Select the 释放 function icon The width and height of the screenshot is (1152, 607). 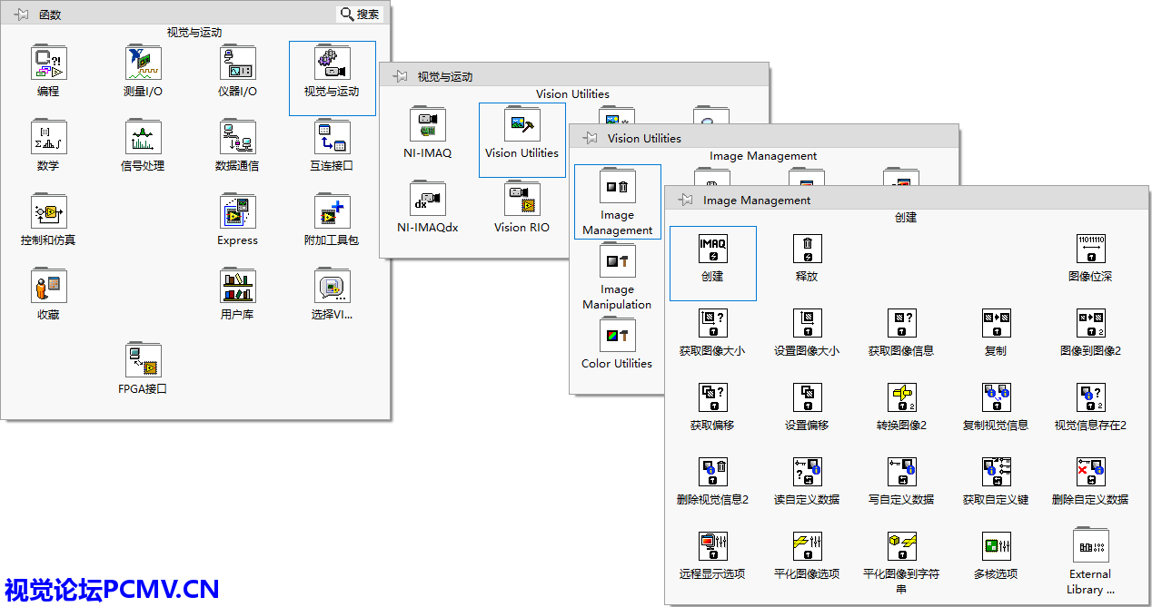pyautogui.click(x=807, y=249)
